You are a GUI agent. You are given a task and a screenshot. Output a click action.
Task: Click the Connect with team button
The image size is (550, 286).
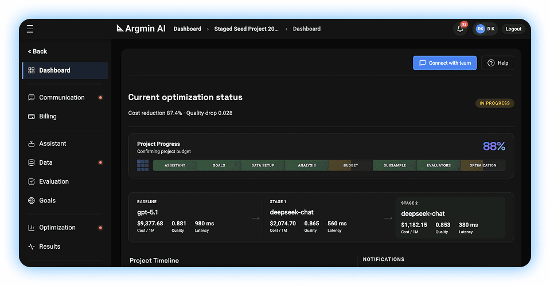coord(445,63)
